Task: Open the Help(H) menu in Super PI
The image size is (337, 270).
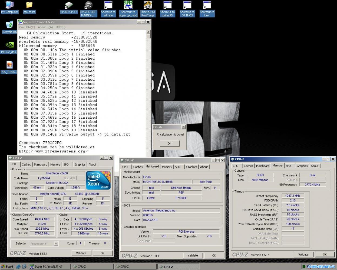Action: pos(61,27)
